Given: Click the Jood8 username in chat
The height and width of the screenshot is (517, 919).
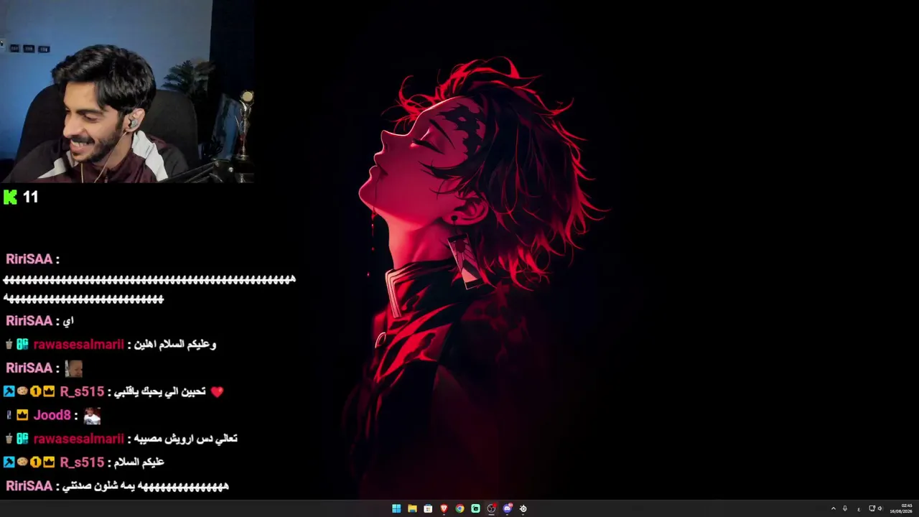Looking at the screenshot, I should pyautogui.click(x=52, y=416).
